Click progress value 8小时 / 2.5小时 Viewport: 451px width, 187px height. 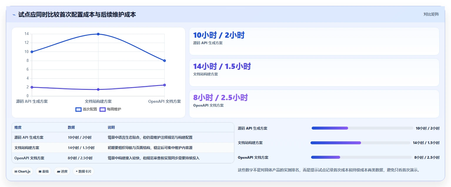coord(427,158)
